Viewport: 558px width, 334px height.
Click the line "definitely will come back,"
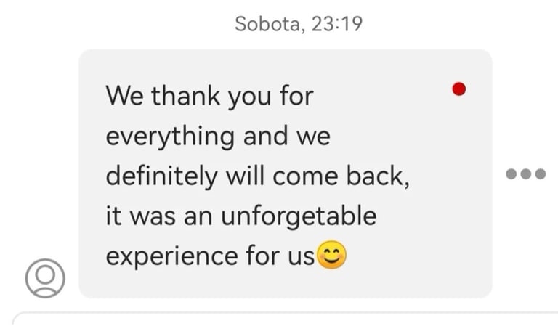coord(258,176)
